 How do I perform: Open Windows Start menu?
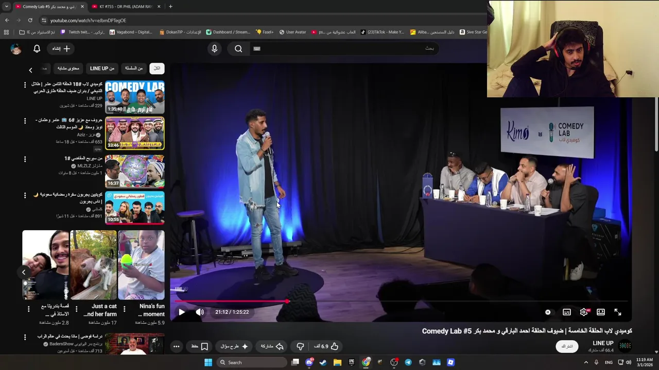[x=208, y=362]
